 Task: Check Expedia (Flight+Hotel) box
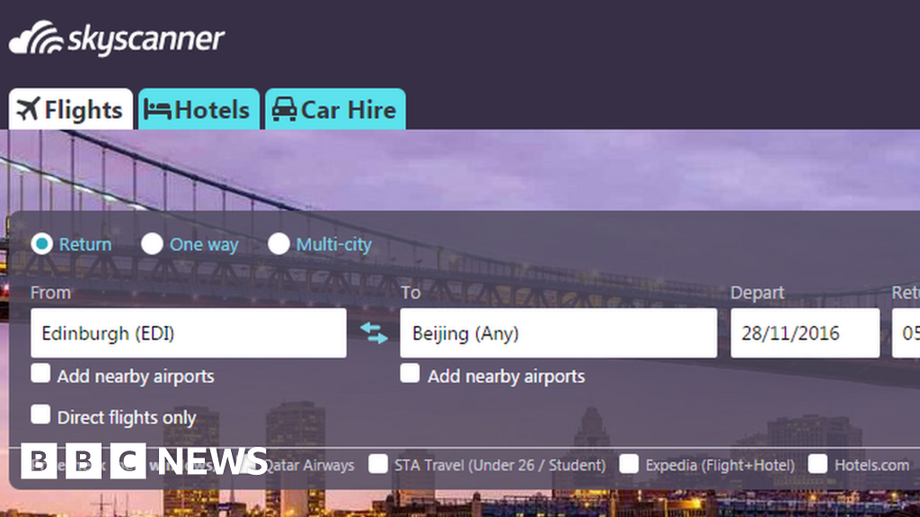coord(629,464)
